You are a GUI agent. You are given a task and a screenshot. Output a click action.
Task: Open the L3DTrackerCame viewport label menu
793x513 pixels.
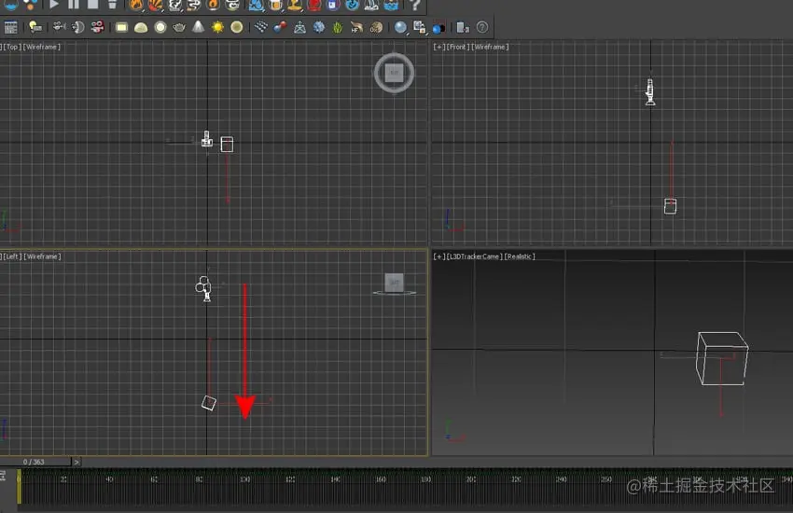click(475, 256)
